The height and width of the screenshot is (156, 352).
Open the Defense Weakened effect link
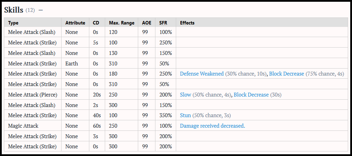tap(202, 74)
